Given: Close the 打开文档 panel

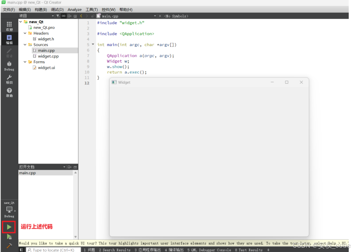Looking at the screenshot, I should click(x=75, y=167).
